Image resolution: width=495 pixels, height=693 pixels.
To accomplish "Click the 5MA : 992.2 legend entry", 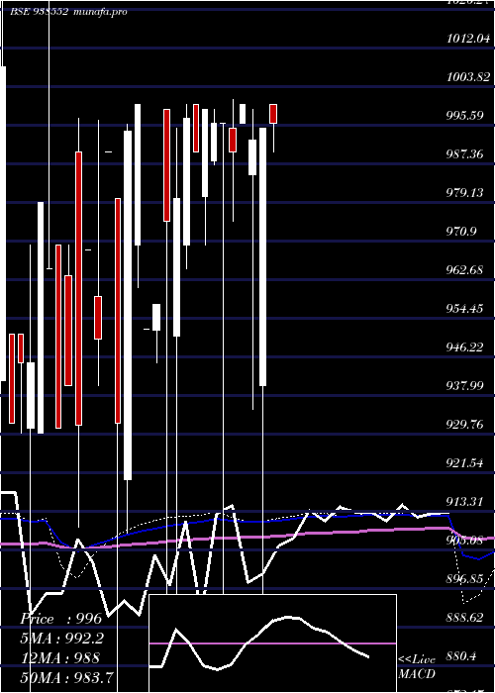I will 64,639.
